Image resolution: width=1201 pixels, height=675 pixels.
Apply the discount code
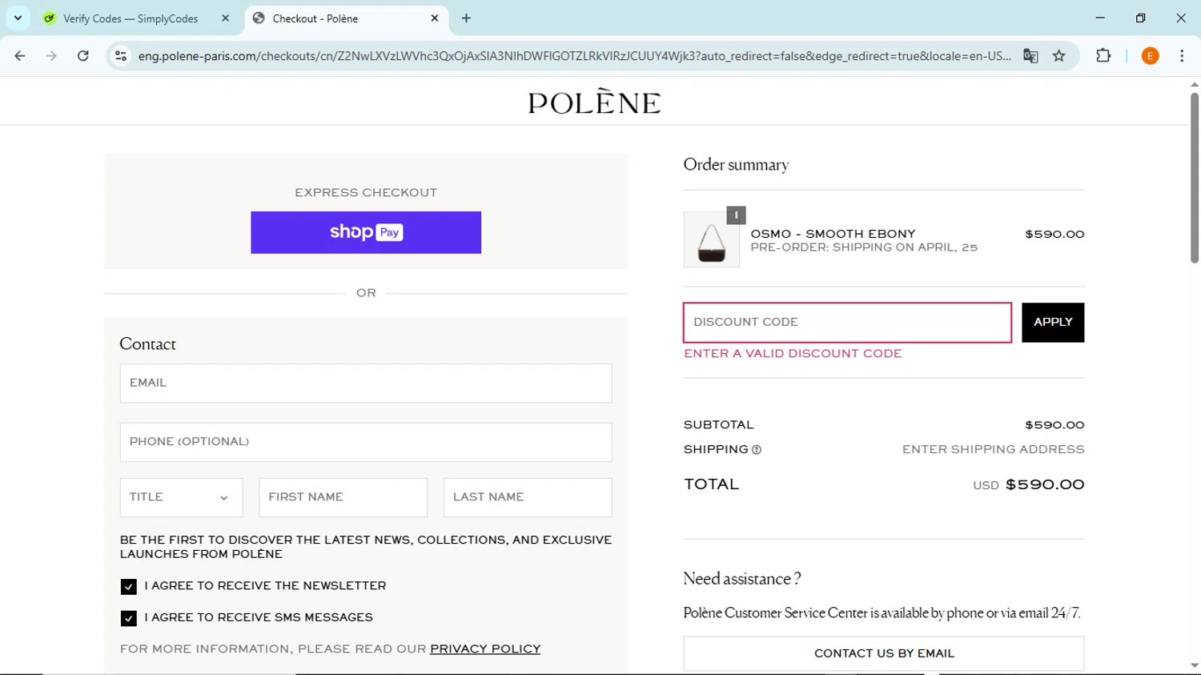(x=1053, y=323)
